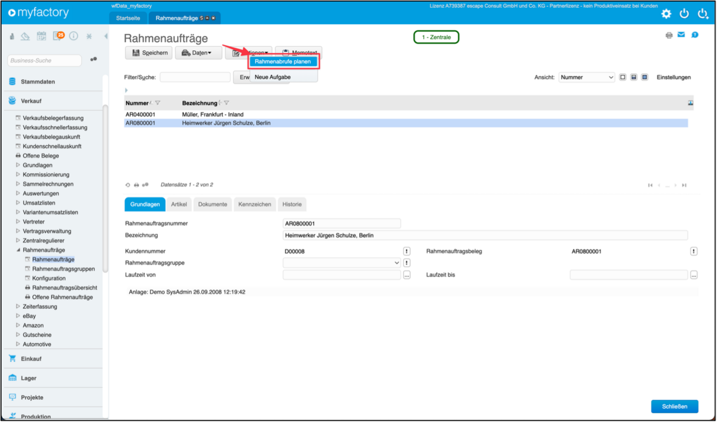Viewport: 718px width, 424px height.
Task: Open the Daten dropdown button
Action: click(198, 53)
